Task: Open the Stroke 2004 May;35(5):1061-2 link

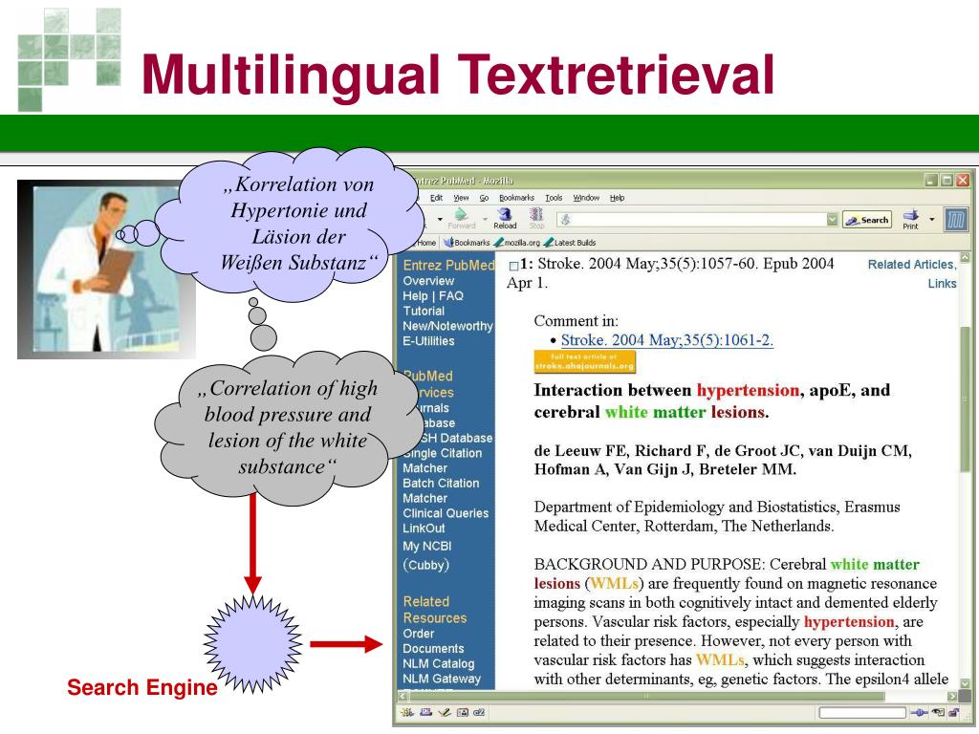Action: coord(666,340)
